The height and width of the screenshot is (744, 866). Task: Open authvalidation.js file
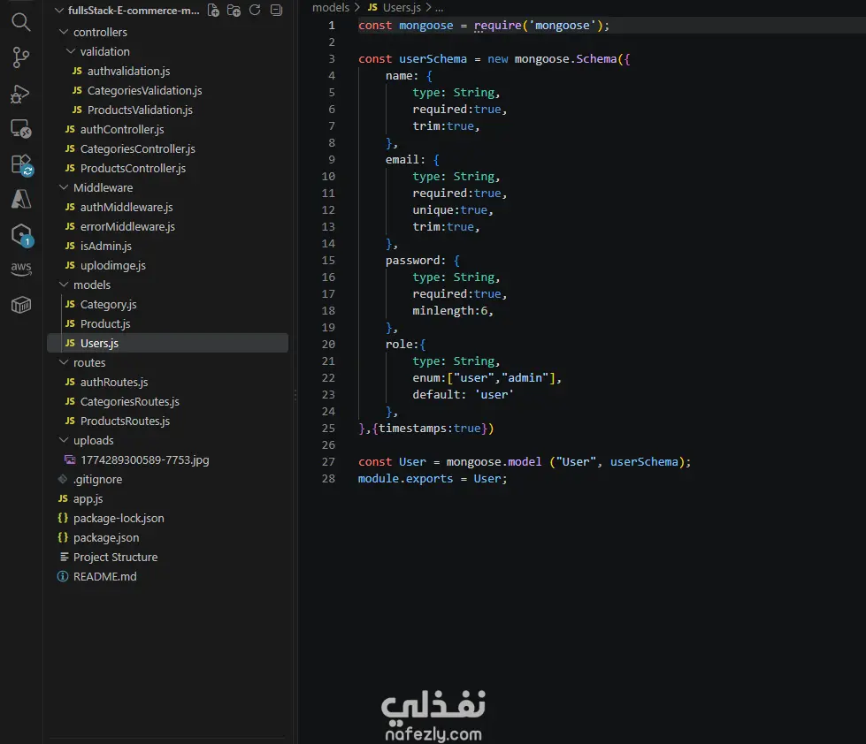tap(128, 72)
